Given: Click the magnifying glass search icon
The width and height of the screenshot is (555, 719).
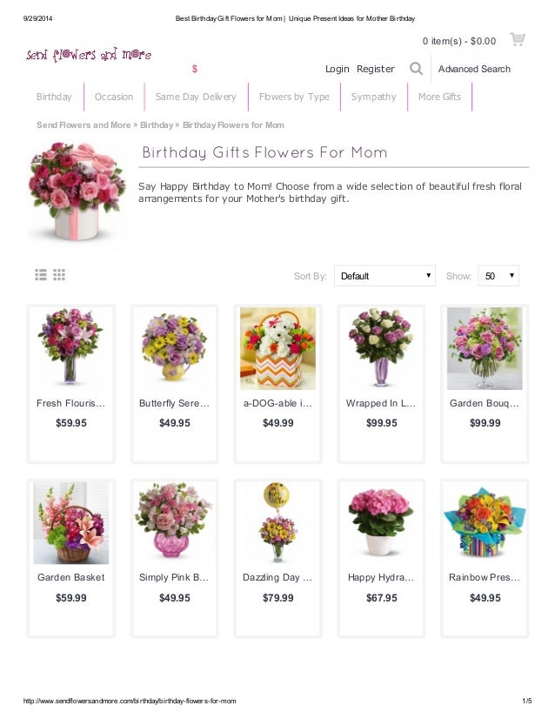Looking at the screenshot, I should [x=416, y=69].
